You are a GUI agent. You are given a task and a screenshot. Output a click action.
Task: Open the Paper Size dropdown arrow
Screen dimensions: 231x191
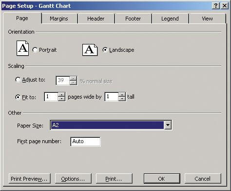tap(168, 125)
